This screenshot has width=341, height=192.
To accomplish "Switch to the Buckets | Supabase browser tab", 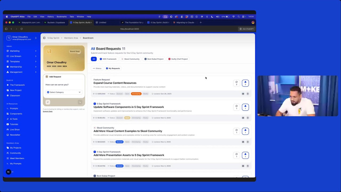I will tap(55, 22).
